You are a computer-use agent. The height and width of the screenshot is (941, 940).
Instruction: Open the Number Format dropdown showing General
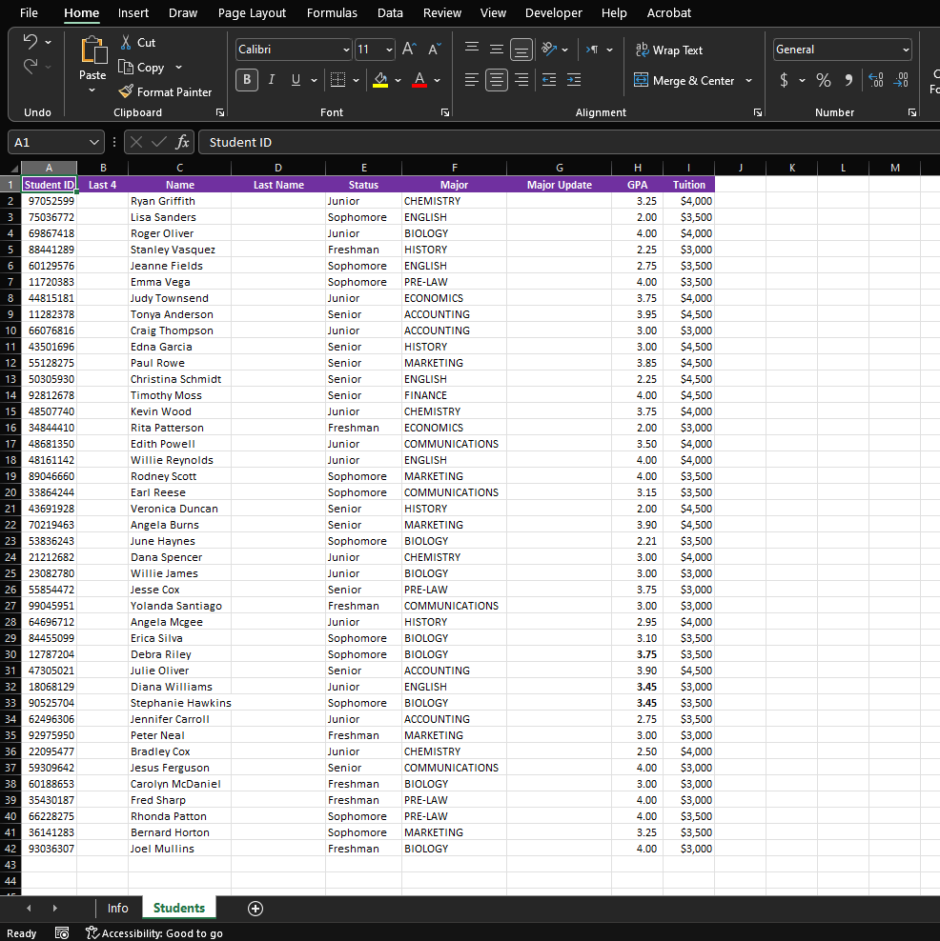coord(841,49)
